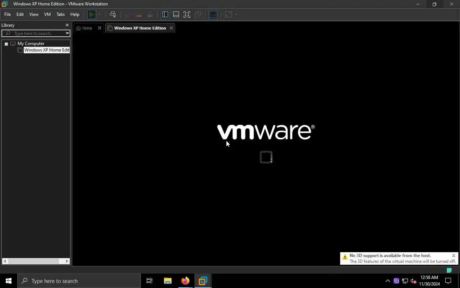The height and width of the screenshot is (288, 460).
Task: Open the Tabs menu
Action: 60,14
